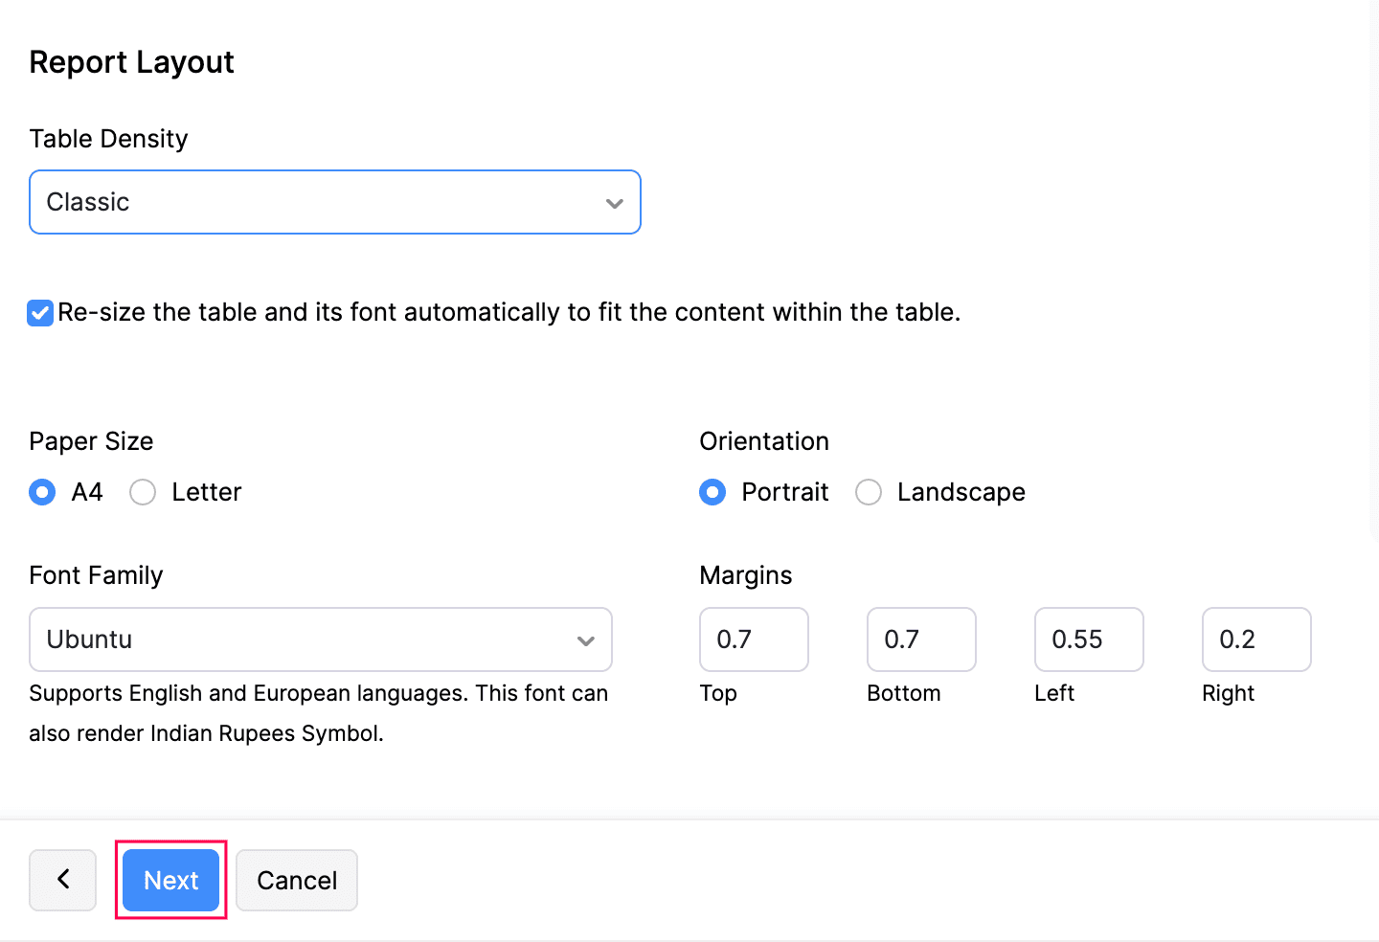Click the 'Portrait' label text

coord(785,492)
